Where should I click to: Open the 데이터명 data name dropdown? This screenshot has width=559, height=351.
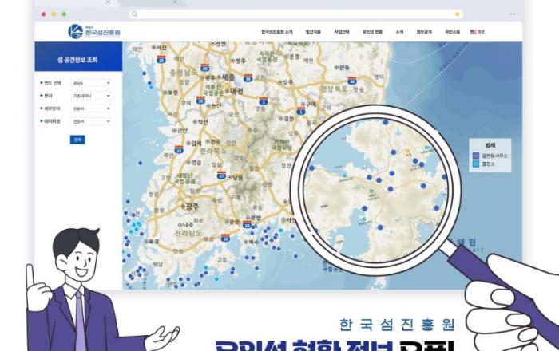90,121
